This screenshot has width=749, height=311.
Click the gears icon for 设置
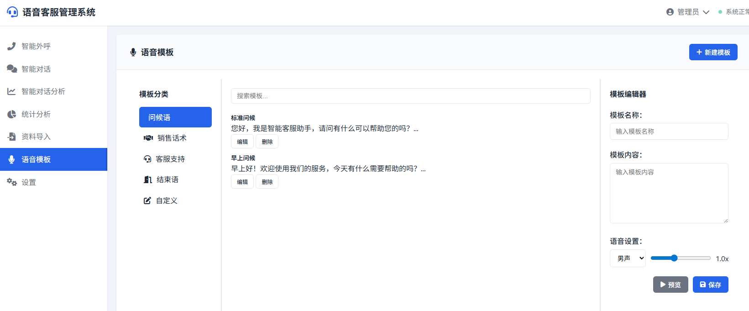11,182
